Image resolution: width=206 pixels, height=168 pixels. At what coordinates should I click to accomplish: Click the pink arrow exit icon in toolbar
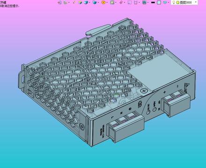59,2
